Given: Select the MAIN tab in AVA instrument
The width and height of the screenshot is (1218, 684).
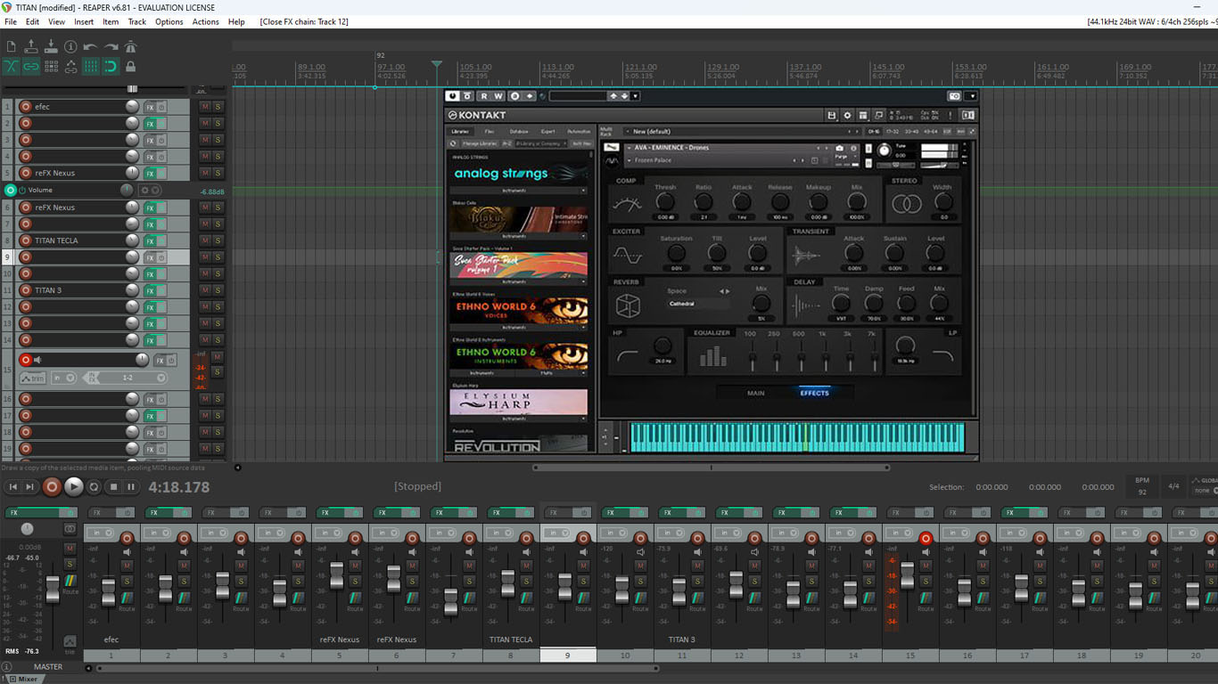Looking at the screenshot, I should [755, 393].
